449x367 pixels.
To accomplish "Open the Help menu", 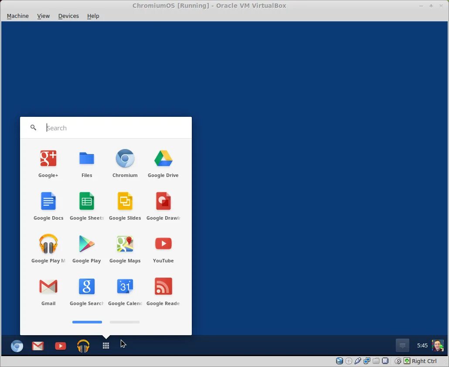I will 93,16.
